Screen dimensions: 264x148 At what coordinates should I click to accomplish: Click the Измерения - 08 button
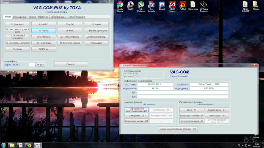coord(136,115)
